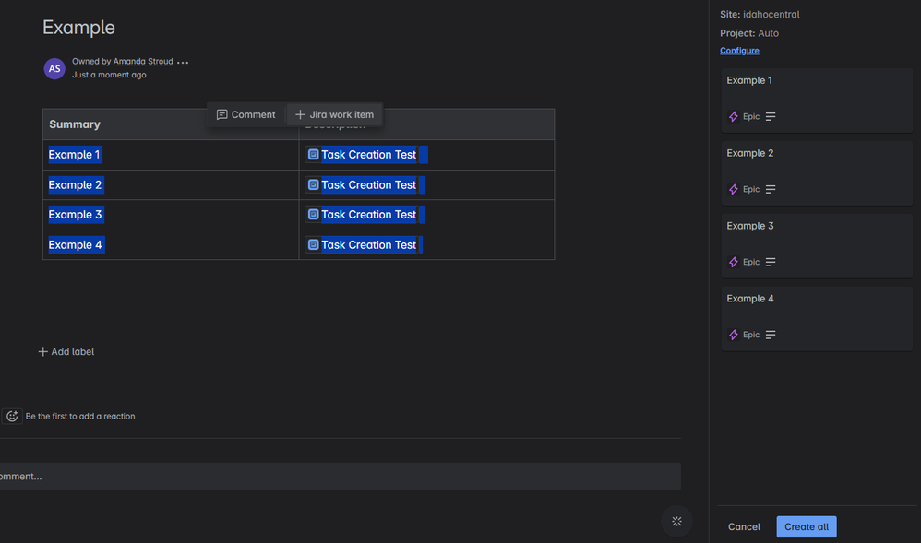Click the Summary column header
The height and width of the screenshot is (543, 921).
pos(171,124)
